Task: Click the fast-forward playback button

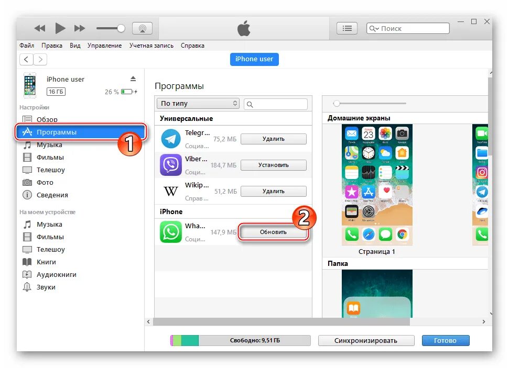Action: (x=80, y=29)
